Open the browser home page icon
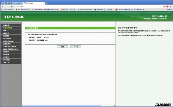The image size is (173, 107). 12,6
